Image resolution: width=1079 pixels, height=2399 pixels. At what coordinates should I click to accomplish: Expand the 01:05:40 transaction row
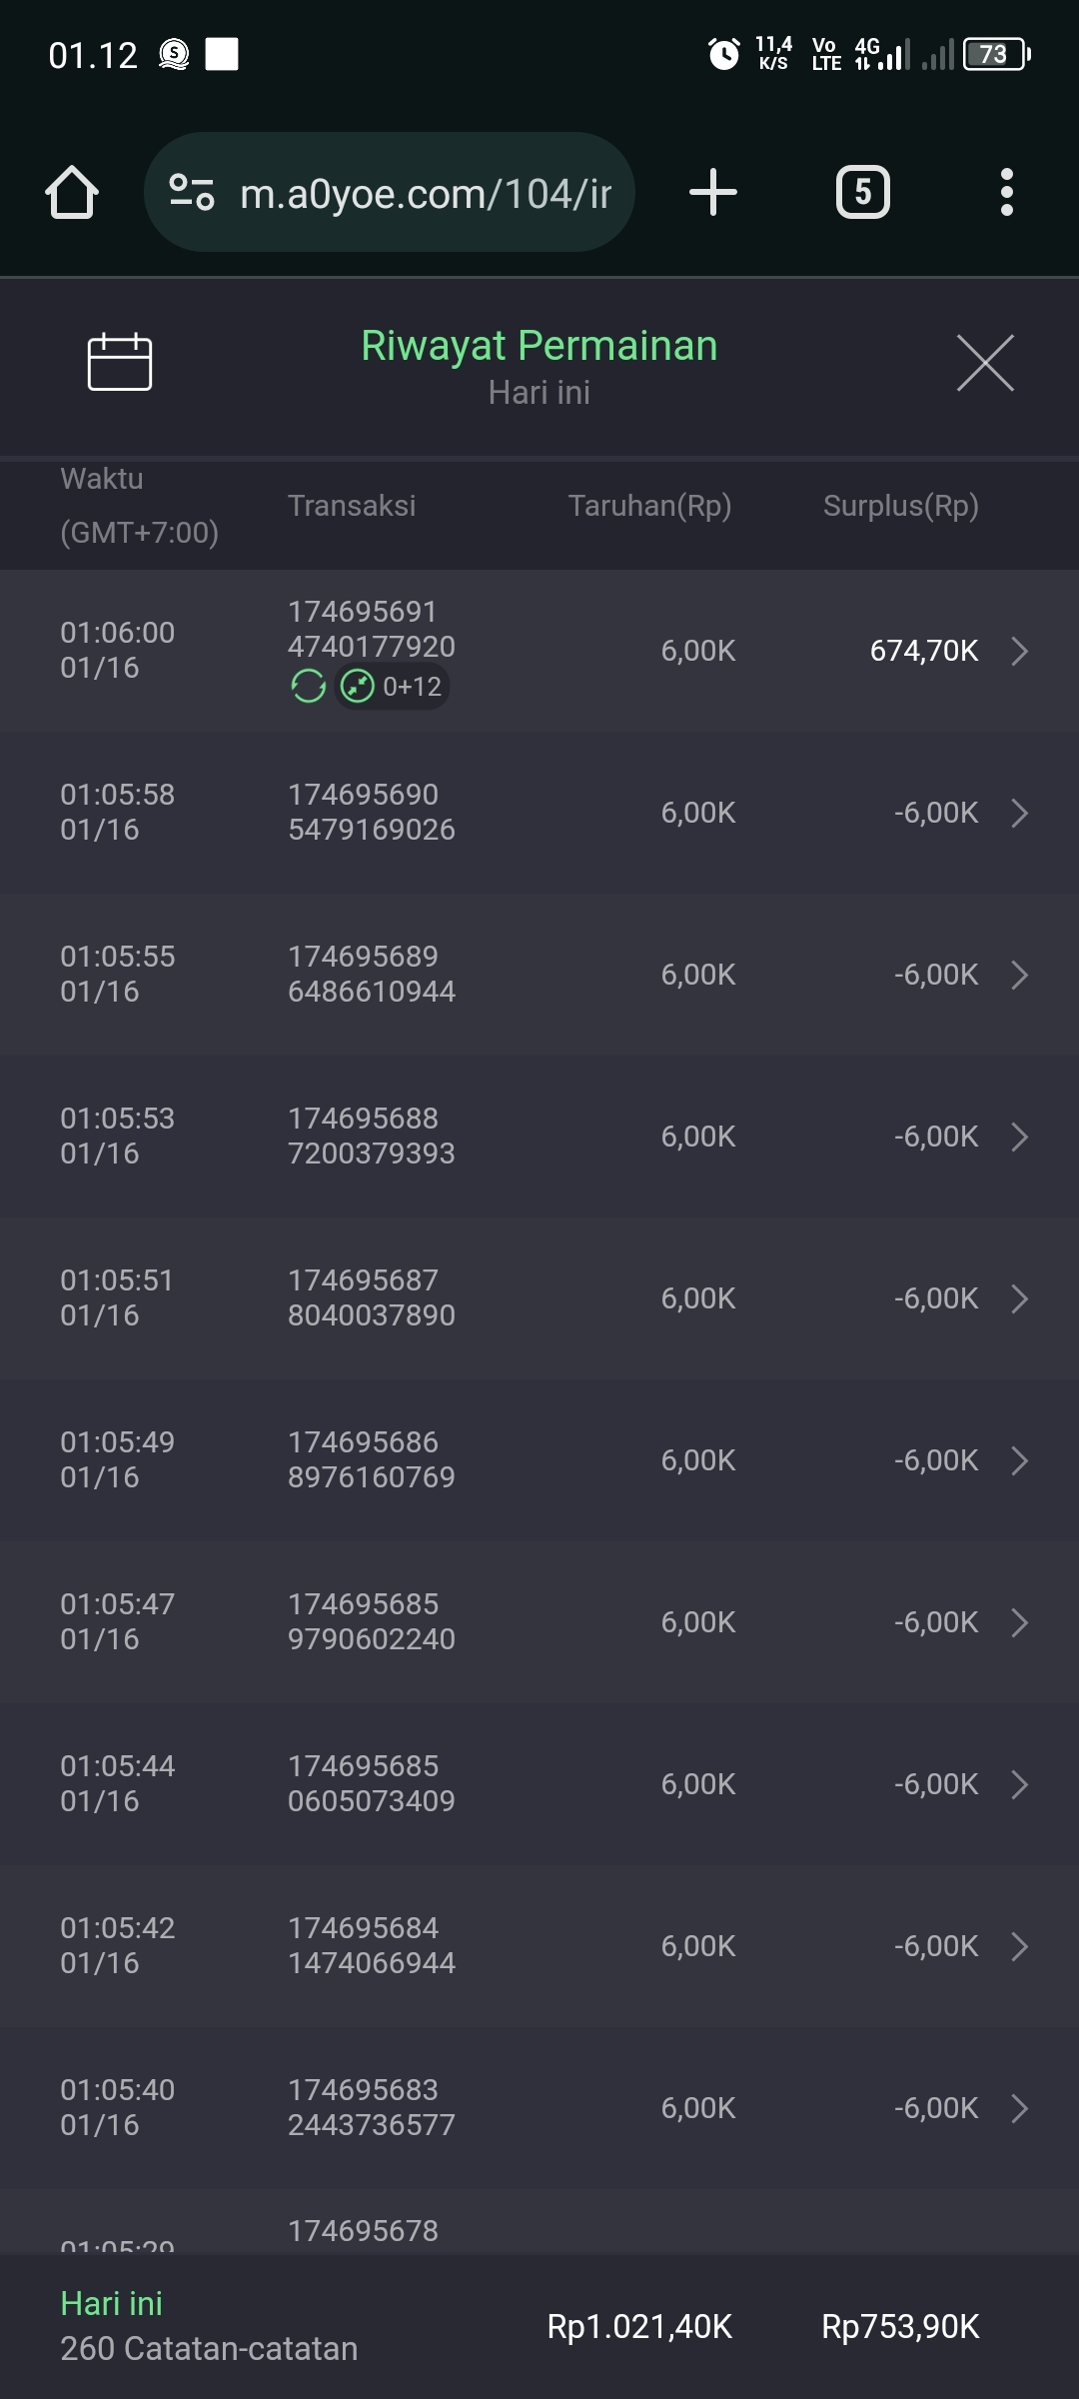pos(1019,2108)
